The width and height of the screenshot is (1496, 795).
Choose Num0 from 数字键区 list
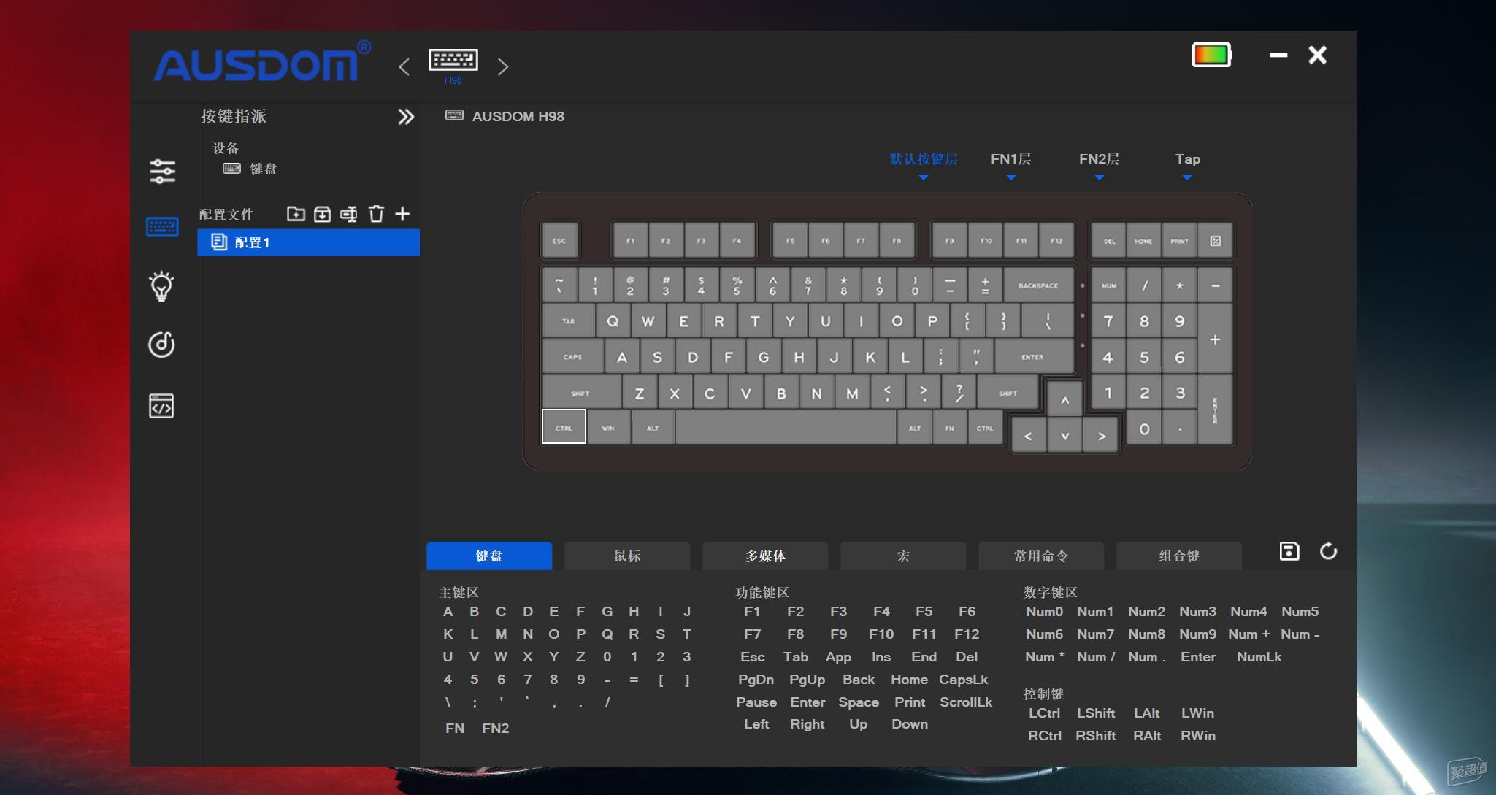(1044, 612)
